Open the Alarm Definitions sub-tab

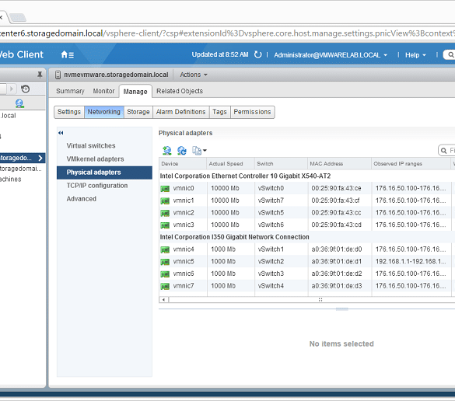pyautogui.click(x=180, y=112)
